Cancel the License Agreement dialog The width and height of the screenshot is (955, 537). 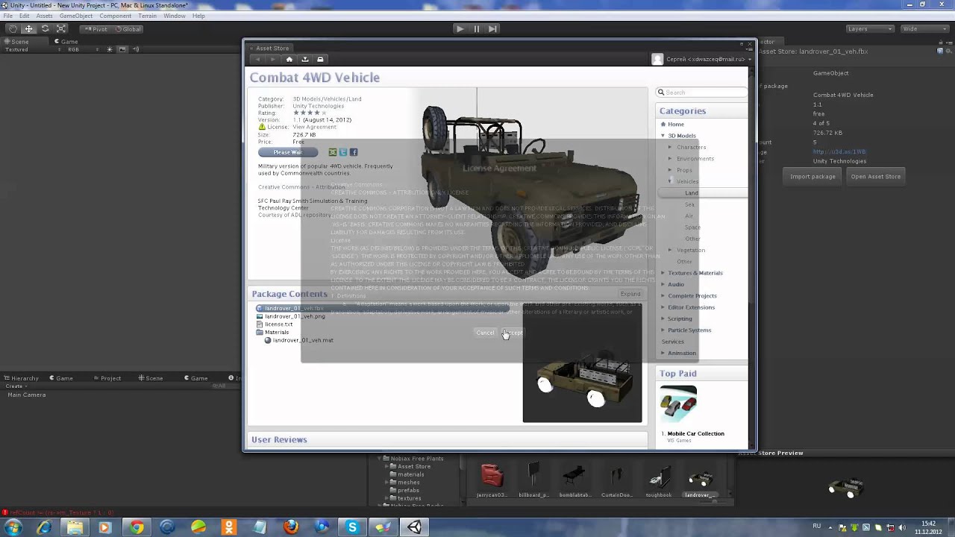(485, 333)
